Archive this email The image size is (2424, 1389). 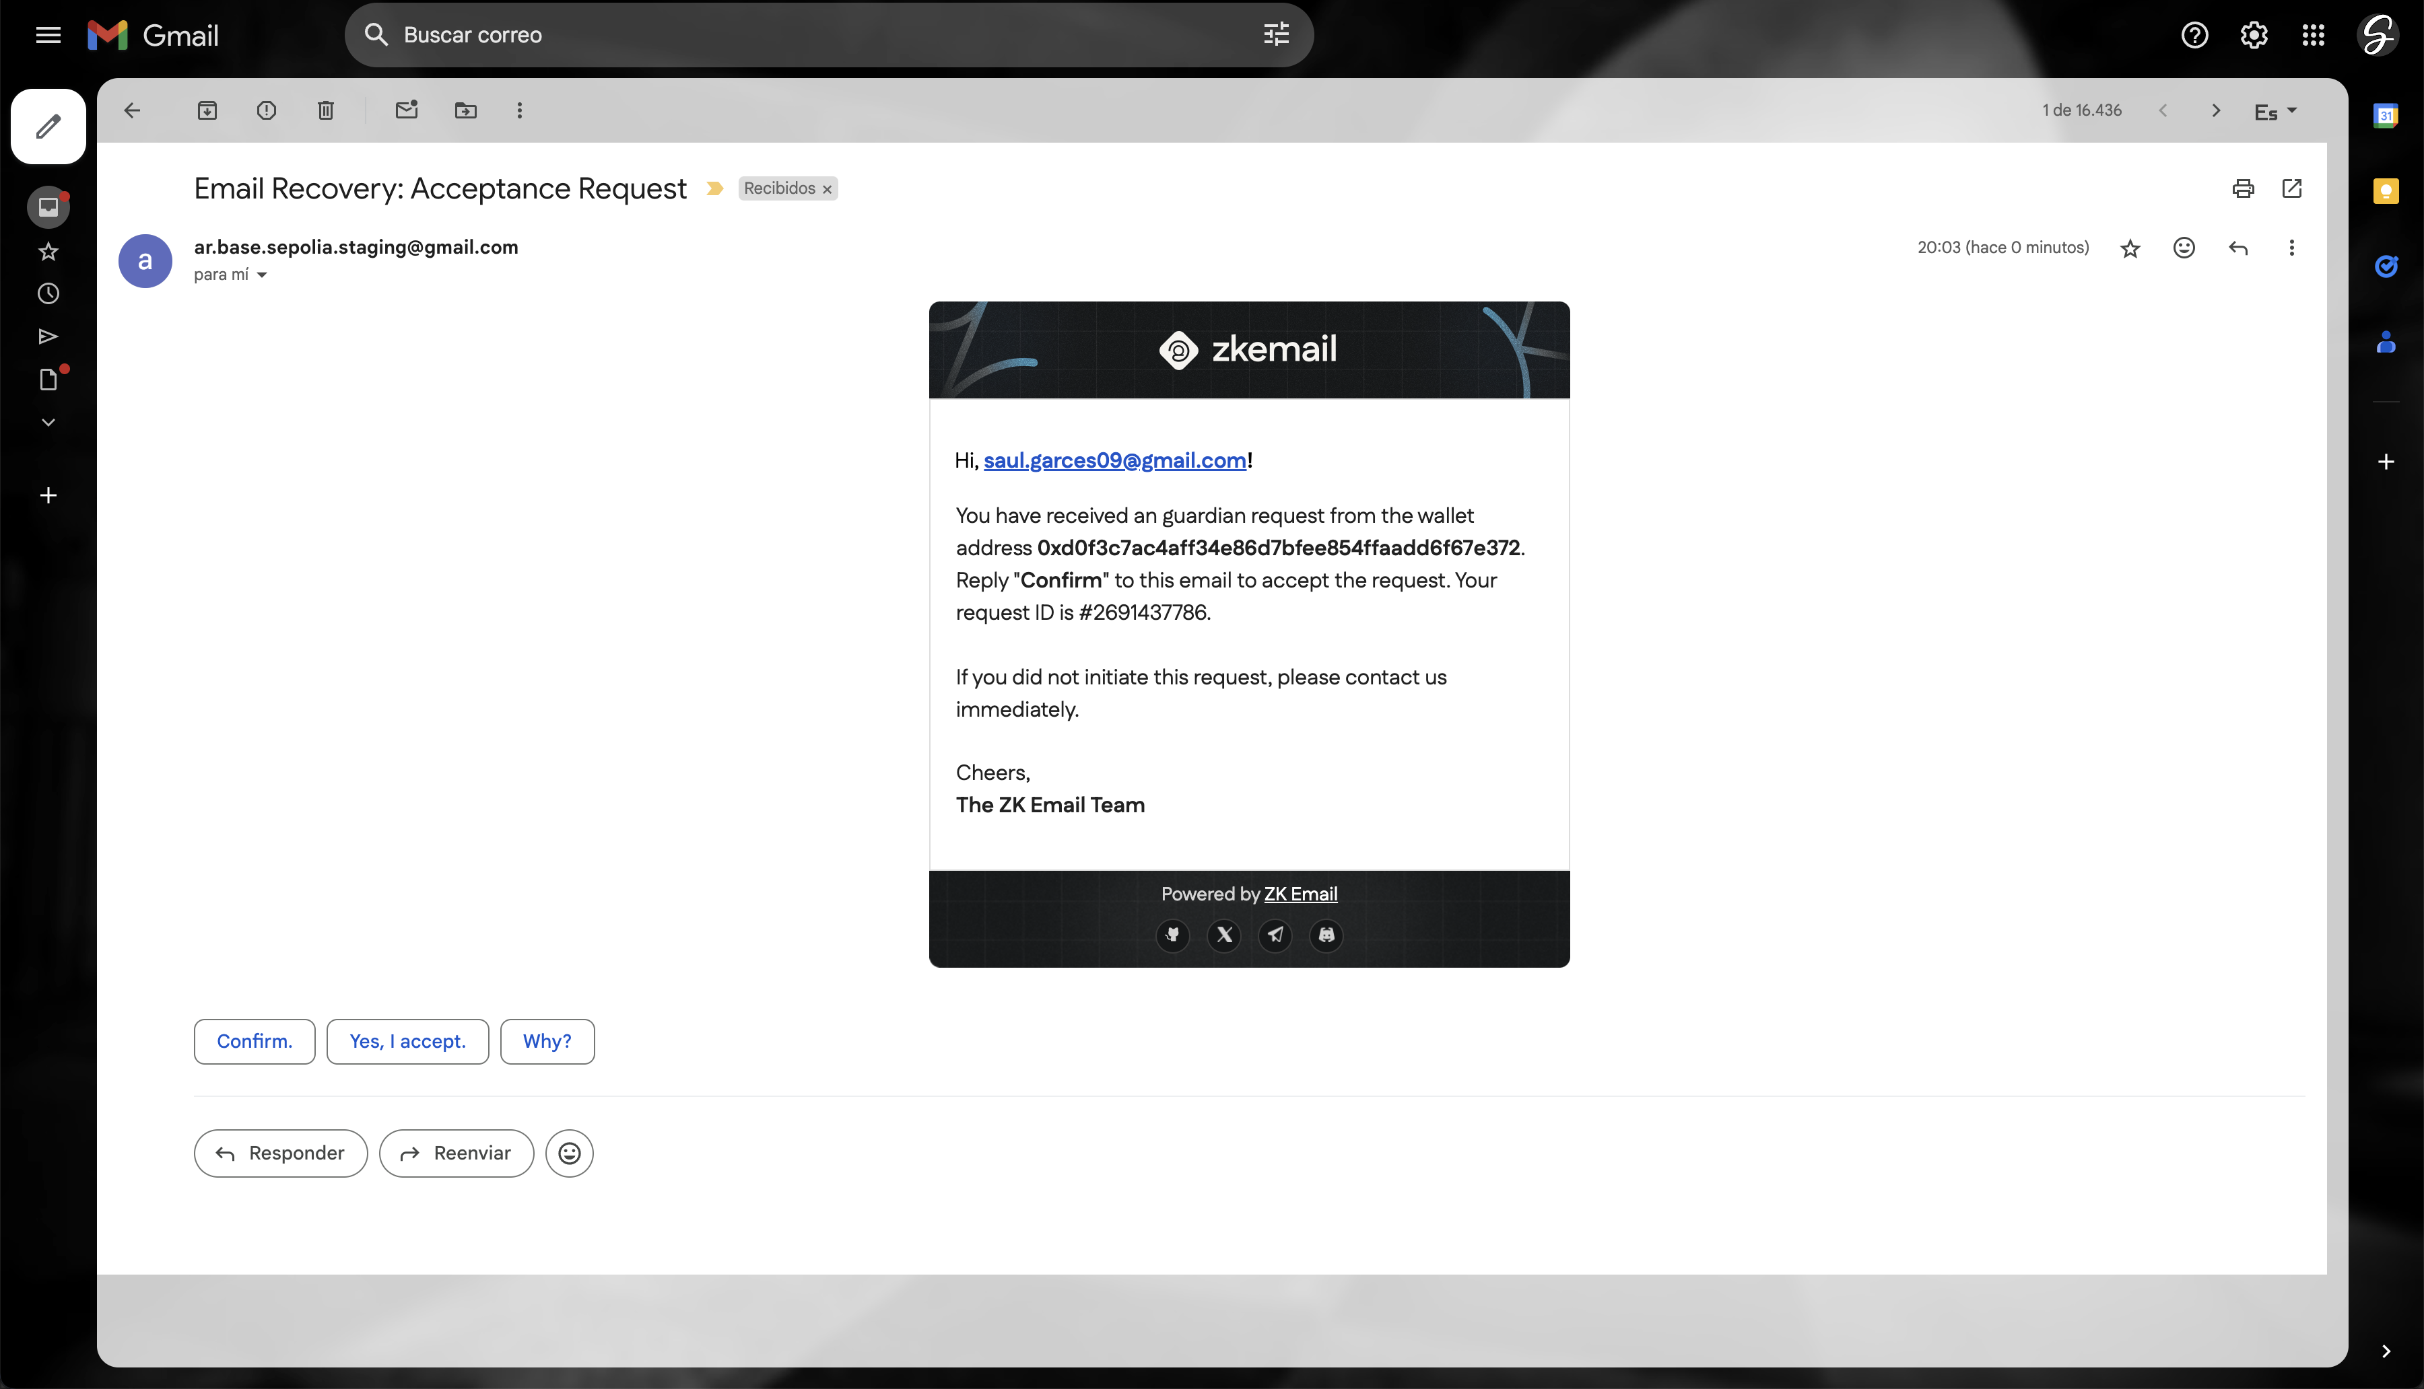(207, 110)
